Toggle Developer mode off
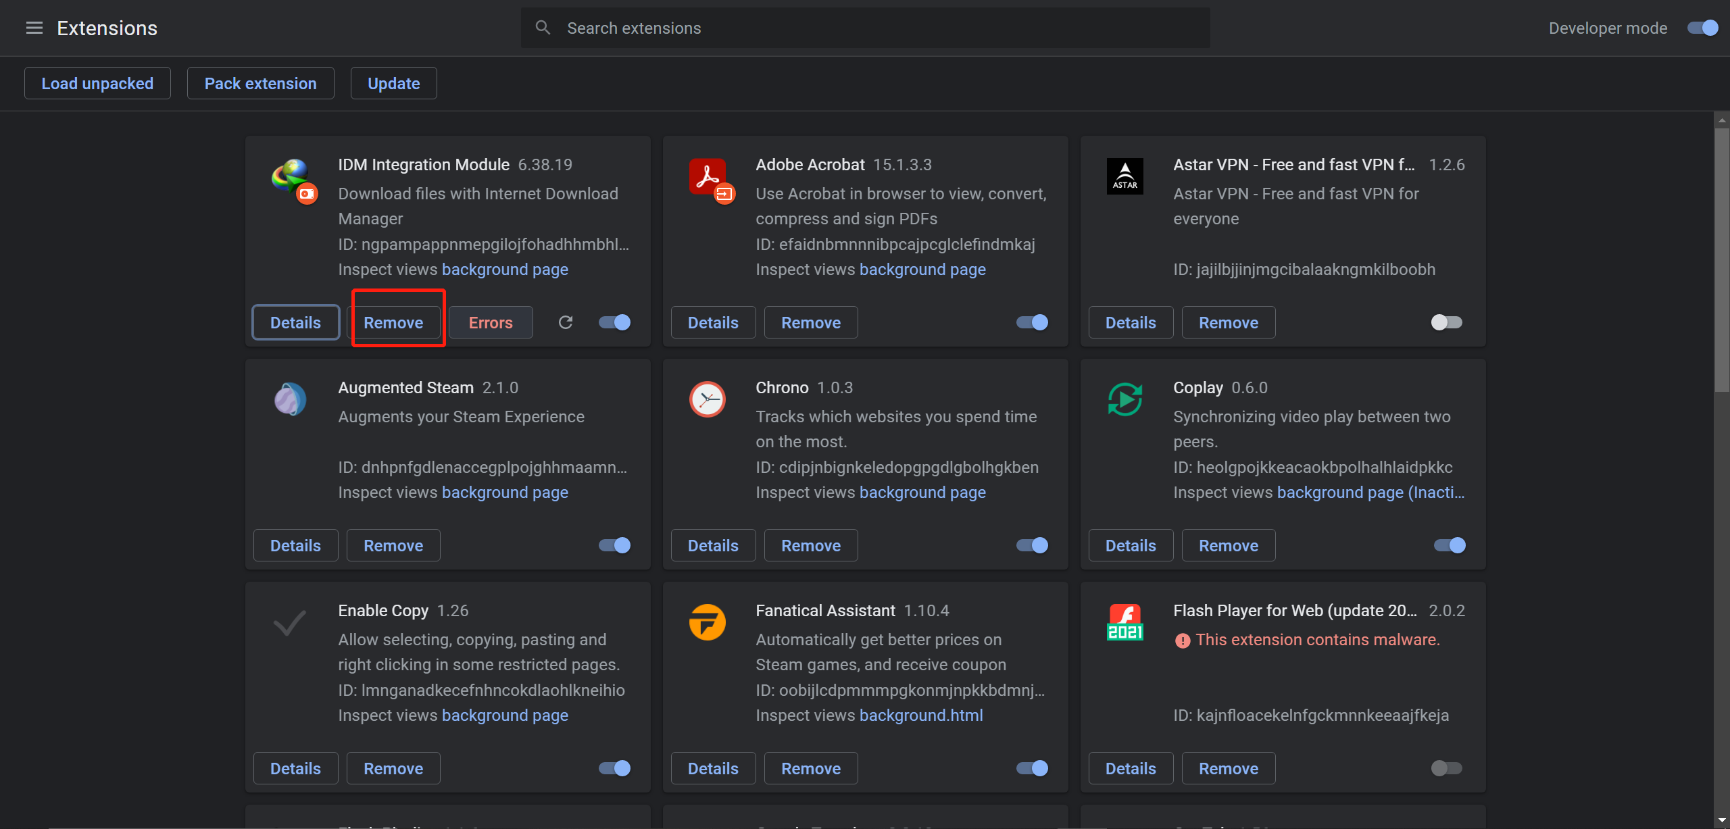 point(1702,28)
